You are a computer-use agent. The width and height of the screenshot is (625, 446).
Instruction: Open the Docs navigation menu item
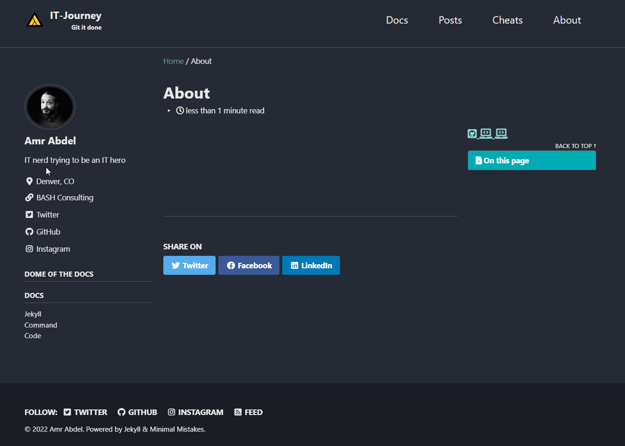pos(397,20)
